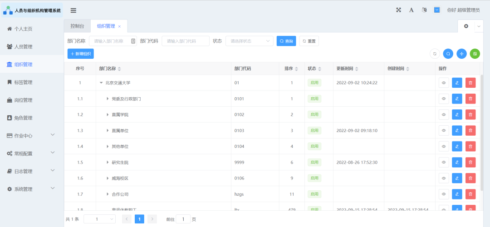Delete the 其他单位 row

[470, 147]
